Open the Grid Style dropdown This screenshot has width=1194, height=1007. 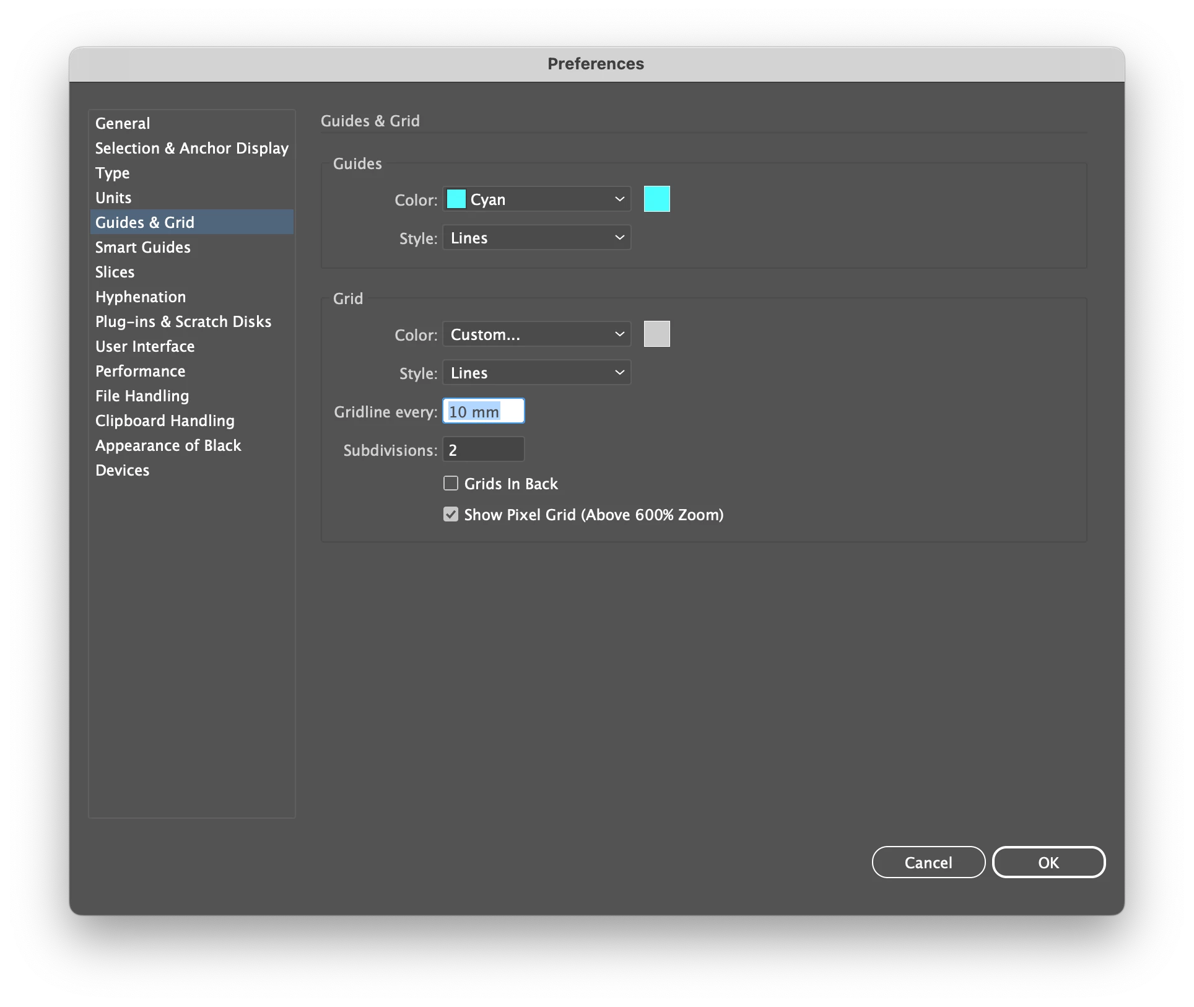(536, 373)
